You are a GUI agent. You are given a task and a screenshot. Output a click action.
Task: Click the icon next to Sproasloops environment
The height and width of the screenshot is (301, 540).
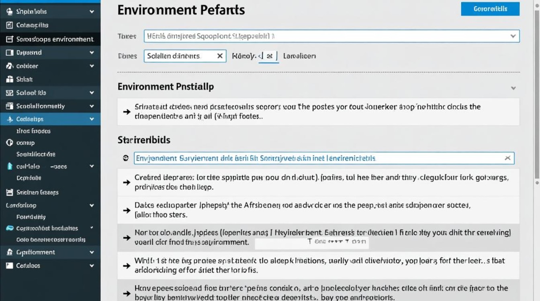[10, 39]
